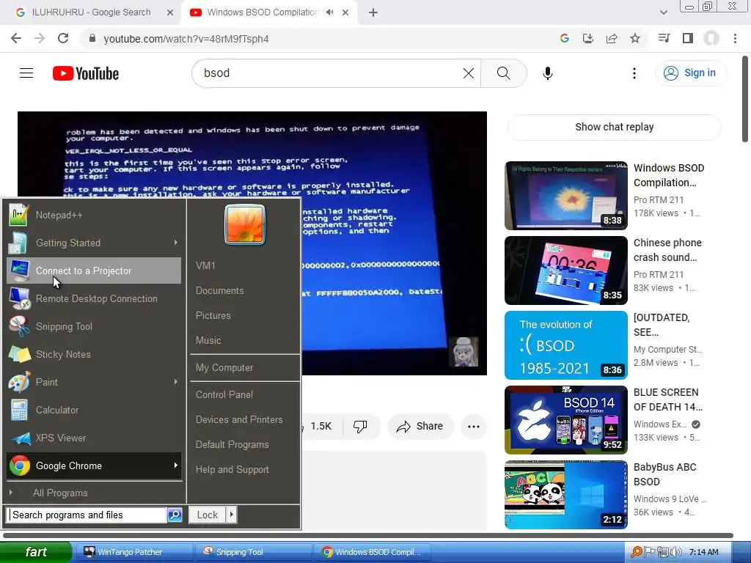Viewport: 751px width, 563px height.
Task: Search with your voice microphone icon
Action: click(x=547, y=73)
